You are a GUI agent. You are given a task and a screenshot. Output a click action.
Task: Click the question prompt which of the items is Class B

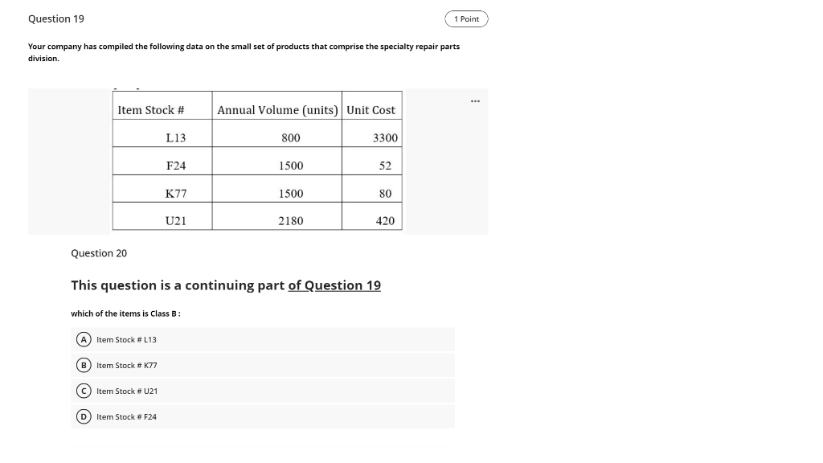pyautogui.click(x=117, y=313)
